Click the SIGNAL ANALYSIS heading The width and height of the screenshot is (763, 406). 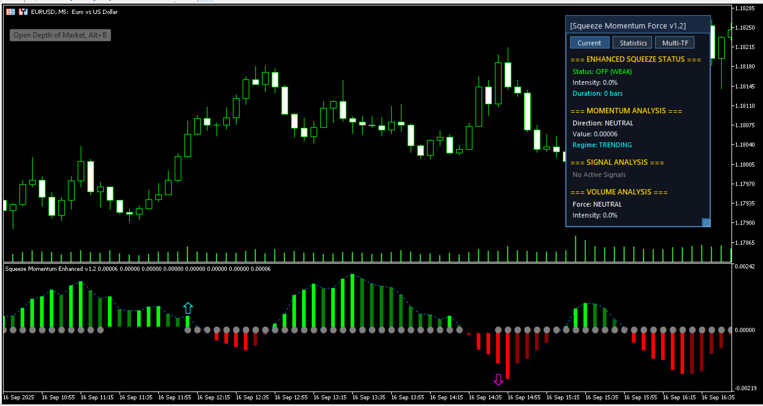coord(618,162)
